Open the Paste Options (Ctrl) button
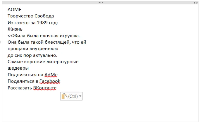200x122 pixels. coord(71,96)
